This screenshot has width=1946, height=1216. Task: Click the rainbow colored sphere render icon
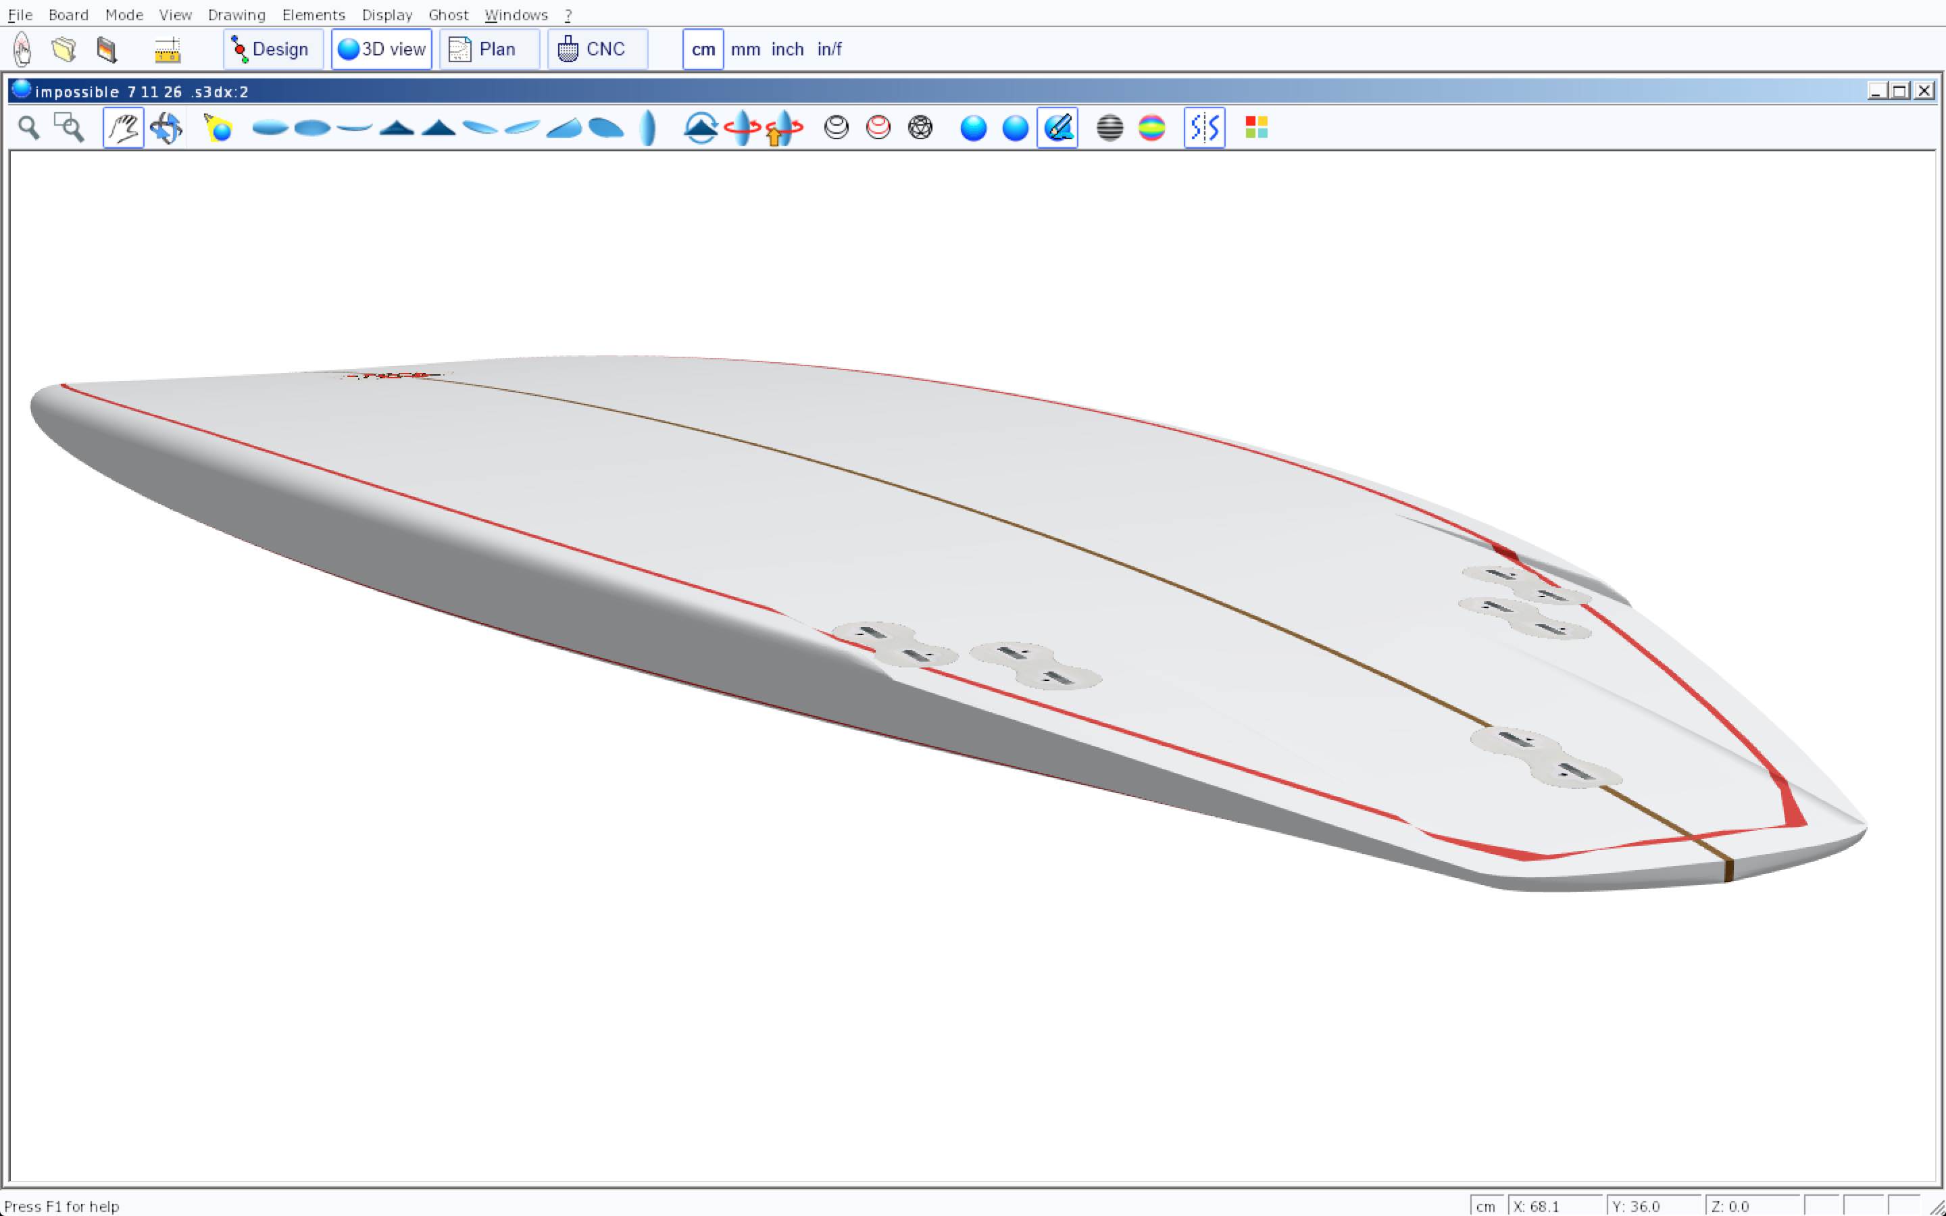(1151, 128)
